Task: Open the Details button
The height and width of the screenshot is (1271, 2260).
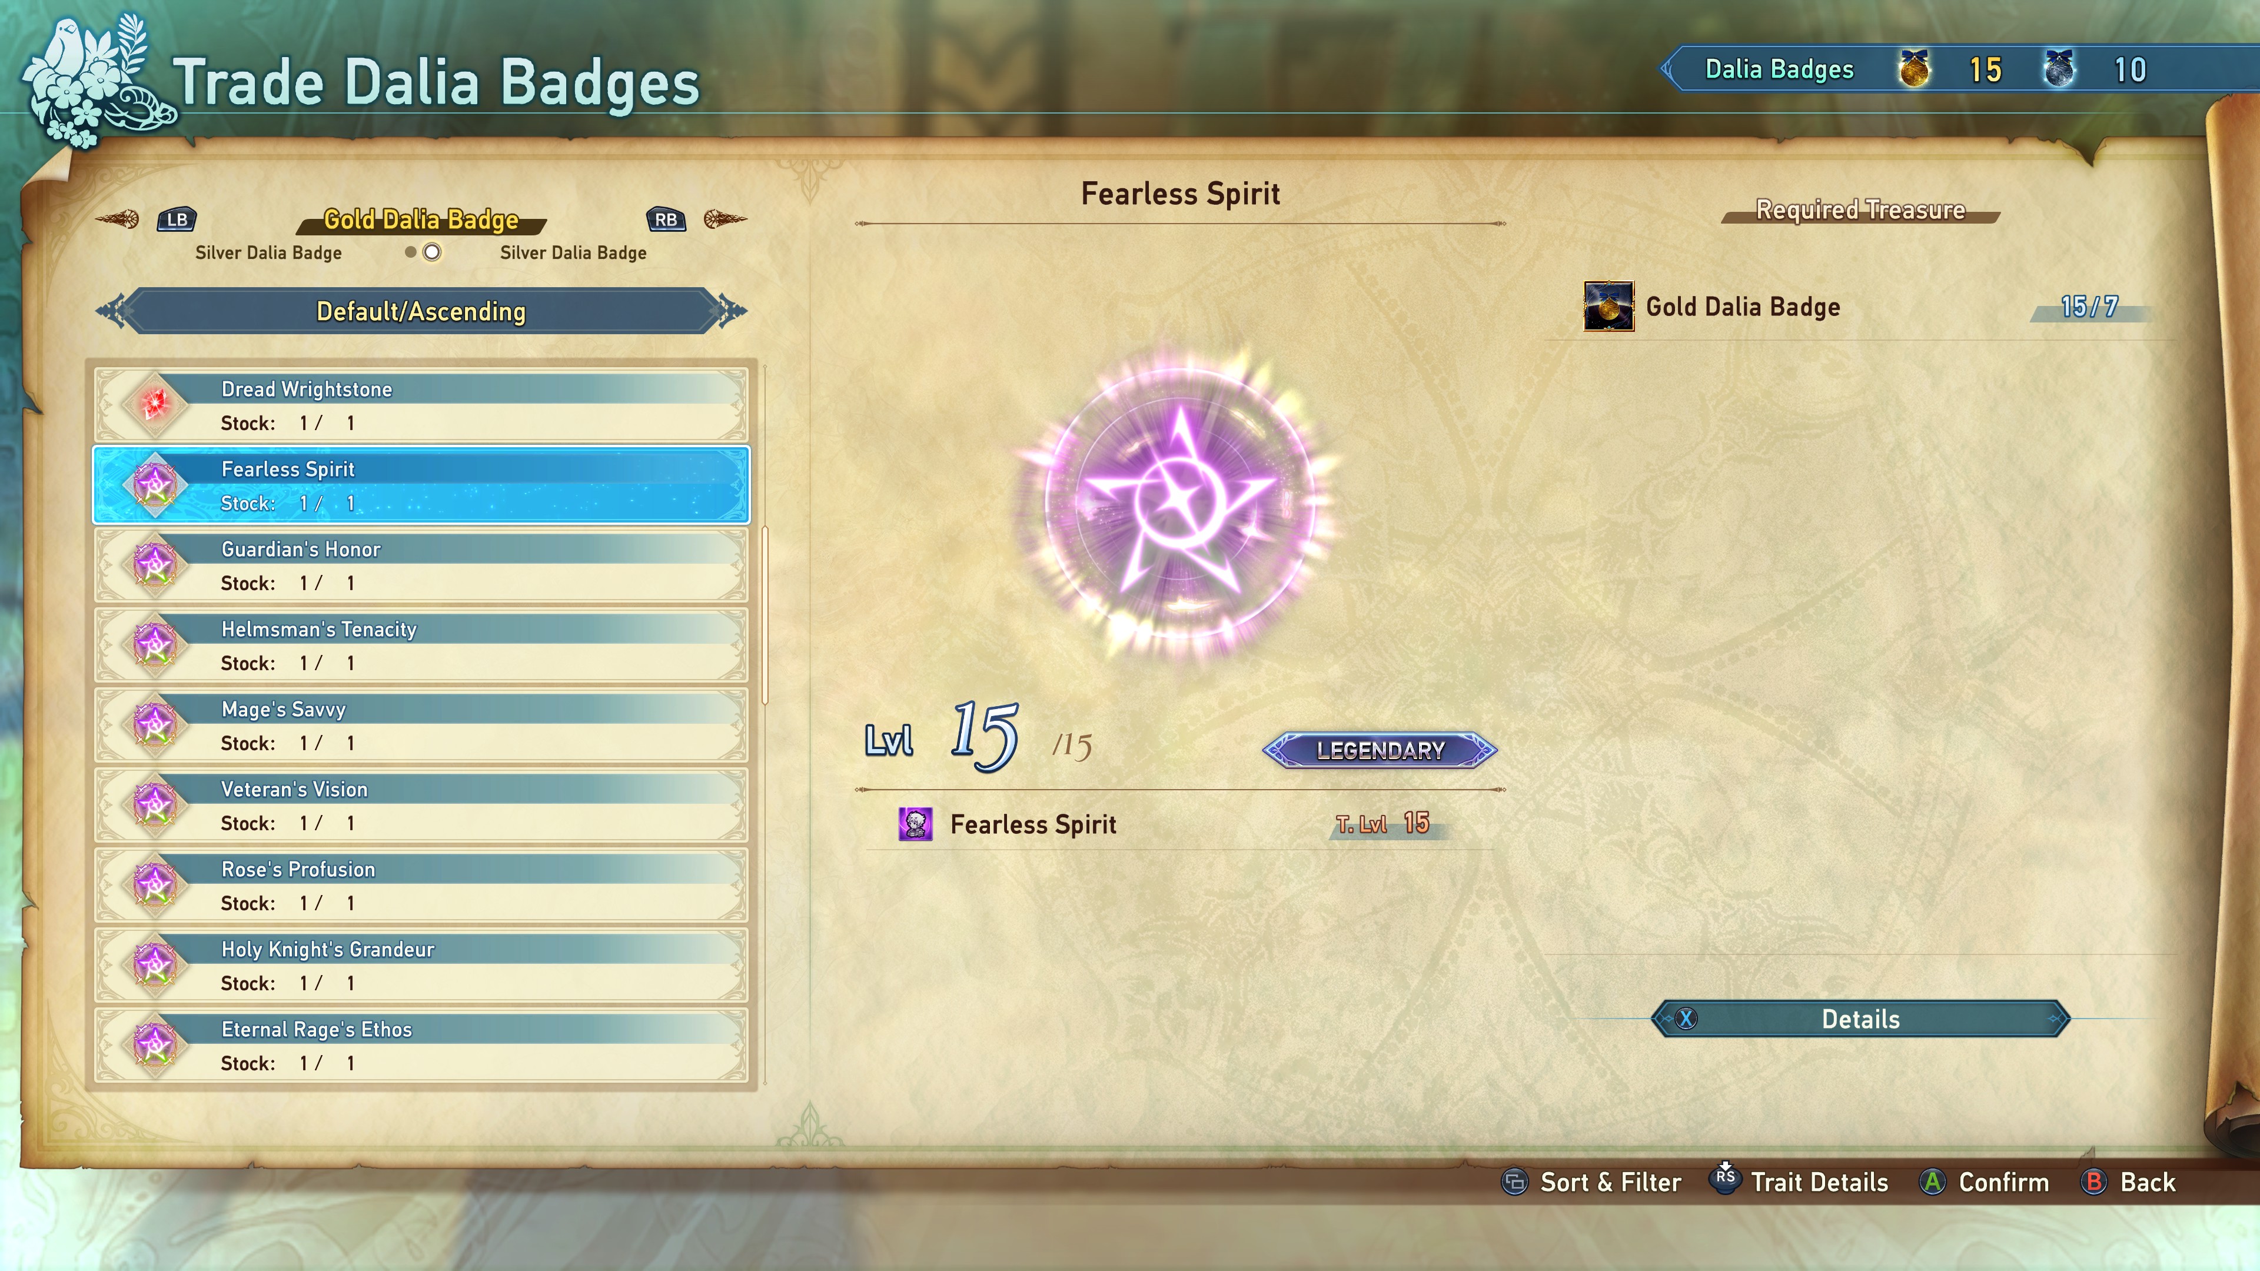Action: coord(1860,1019)
